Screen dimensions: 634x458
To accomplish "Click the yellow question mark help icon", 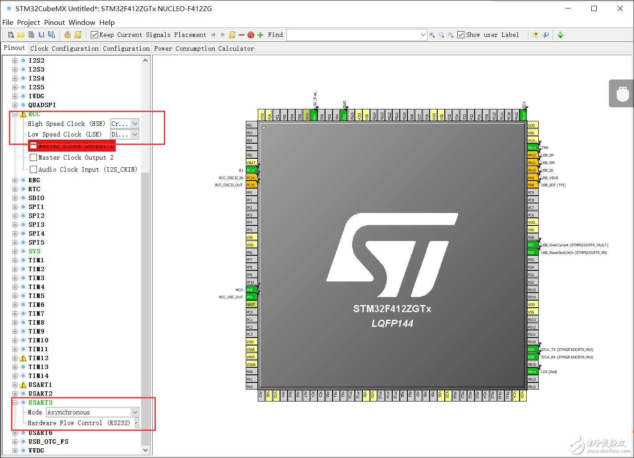I will pos(536,35).
